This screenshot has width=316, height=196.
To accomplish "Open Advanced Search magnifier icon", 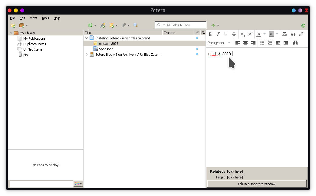I will tap(135, 25).
